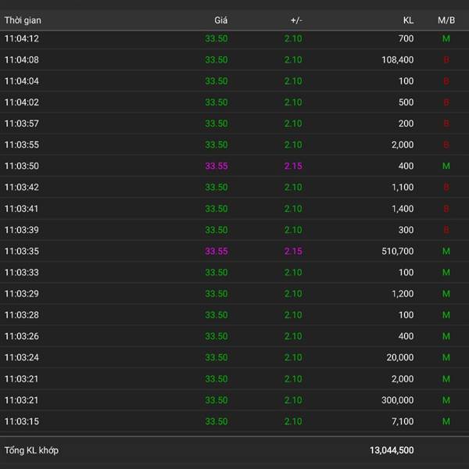The height and width of the screenshot is (469, 469).
Task: Click the M indicator at 11:03:50
Action: 446,166
